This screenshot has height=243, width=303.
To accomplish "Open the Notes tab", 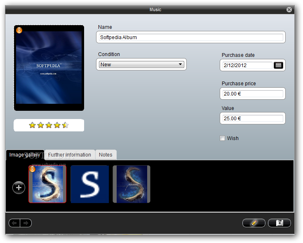I will [106, 155].
